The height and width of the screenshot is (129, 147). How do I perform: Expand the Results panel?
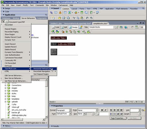click(x=52, y=126)
